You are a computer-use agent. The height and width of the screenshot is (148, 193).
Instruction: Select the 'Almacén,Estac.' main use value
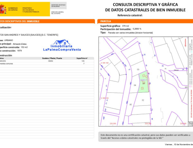20,44
